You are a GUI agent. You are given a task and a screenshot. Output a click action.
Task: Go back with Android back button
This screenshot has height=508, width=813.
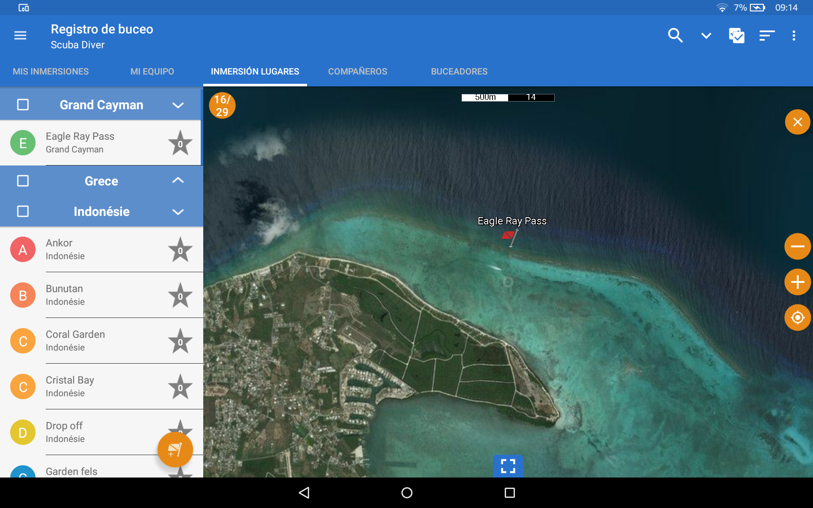(304, 493)
